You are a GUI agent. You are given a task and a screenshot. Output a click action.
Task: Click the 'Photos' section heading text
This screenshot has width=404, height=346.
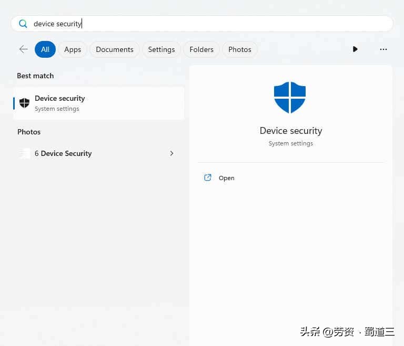(29, 132)
